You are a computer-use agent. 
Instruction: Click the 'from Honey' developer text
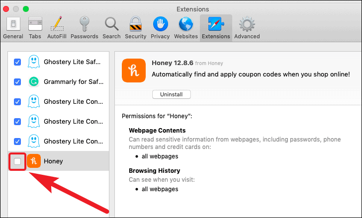coord(209,64)
